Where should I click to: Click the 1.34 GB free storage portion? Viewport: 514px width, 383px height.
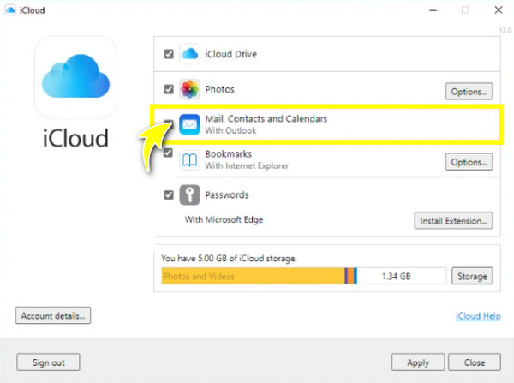[402, 276]
